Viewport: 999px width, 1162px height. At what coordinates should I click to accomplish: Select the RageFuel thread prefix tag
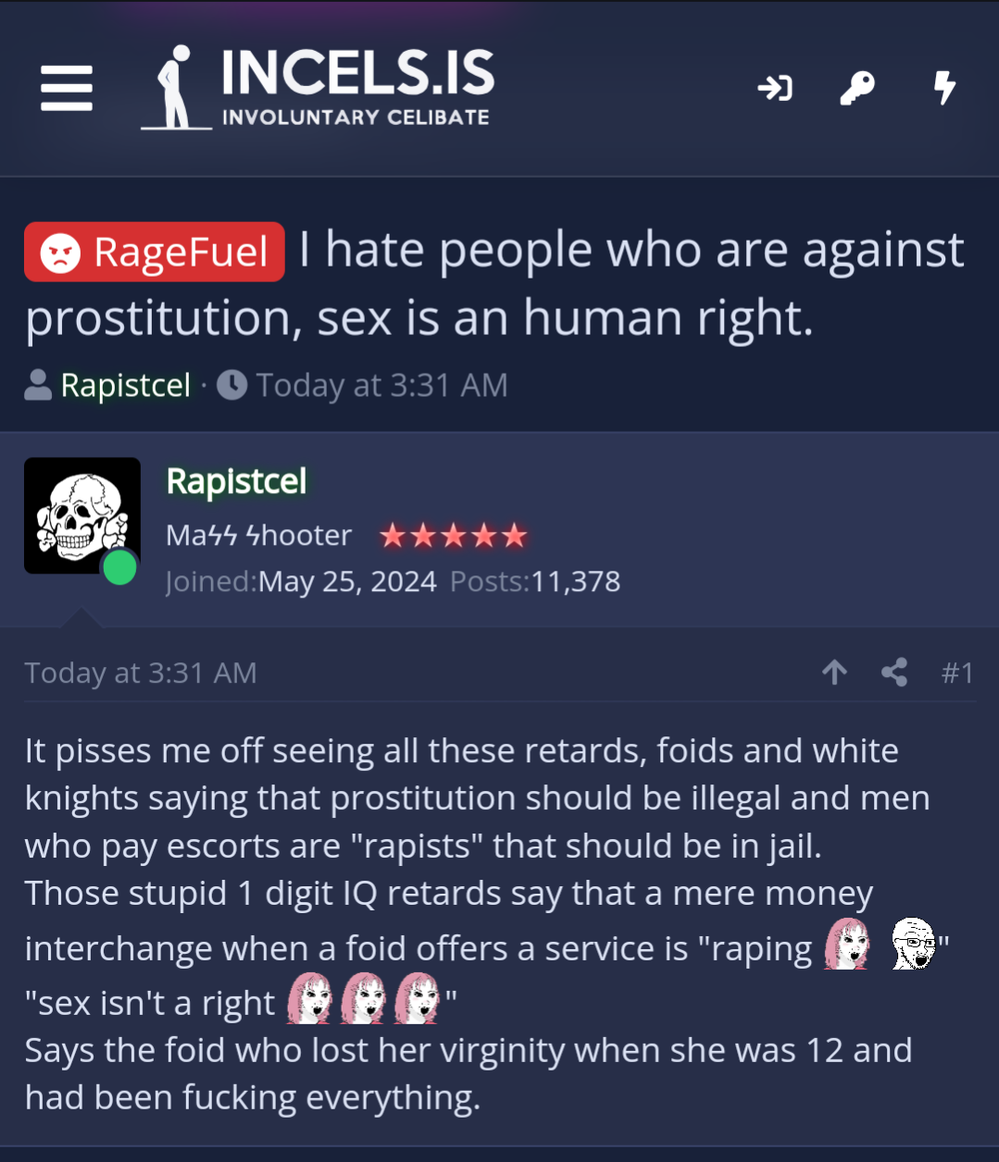tap(155, 252)
